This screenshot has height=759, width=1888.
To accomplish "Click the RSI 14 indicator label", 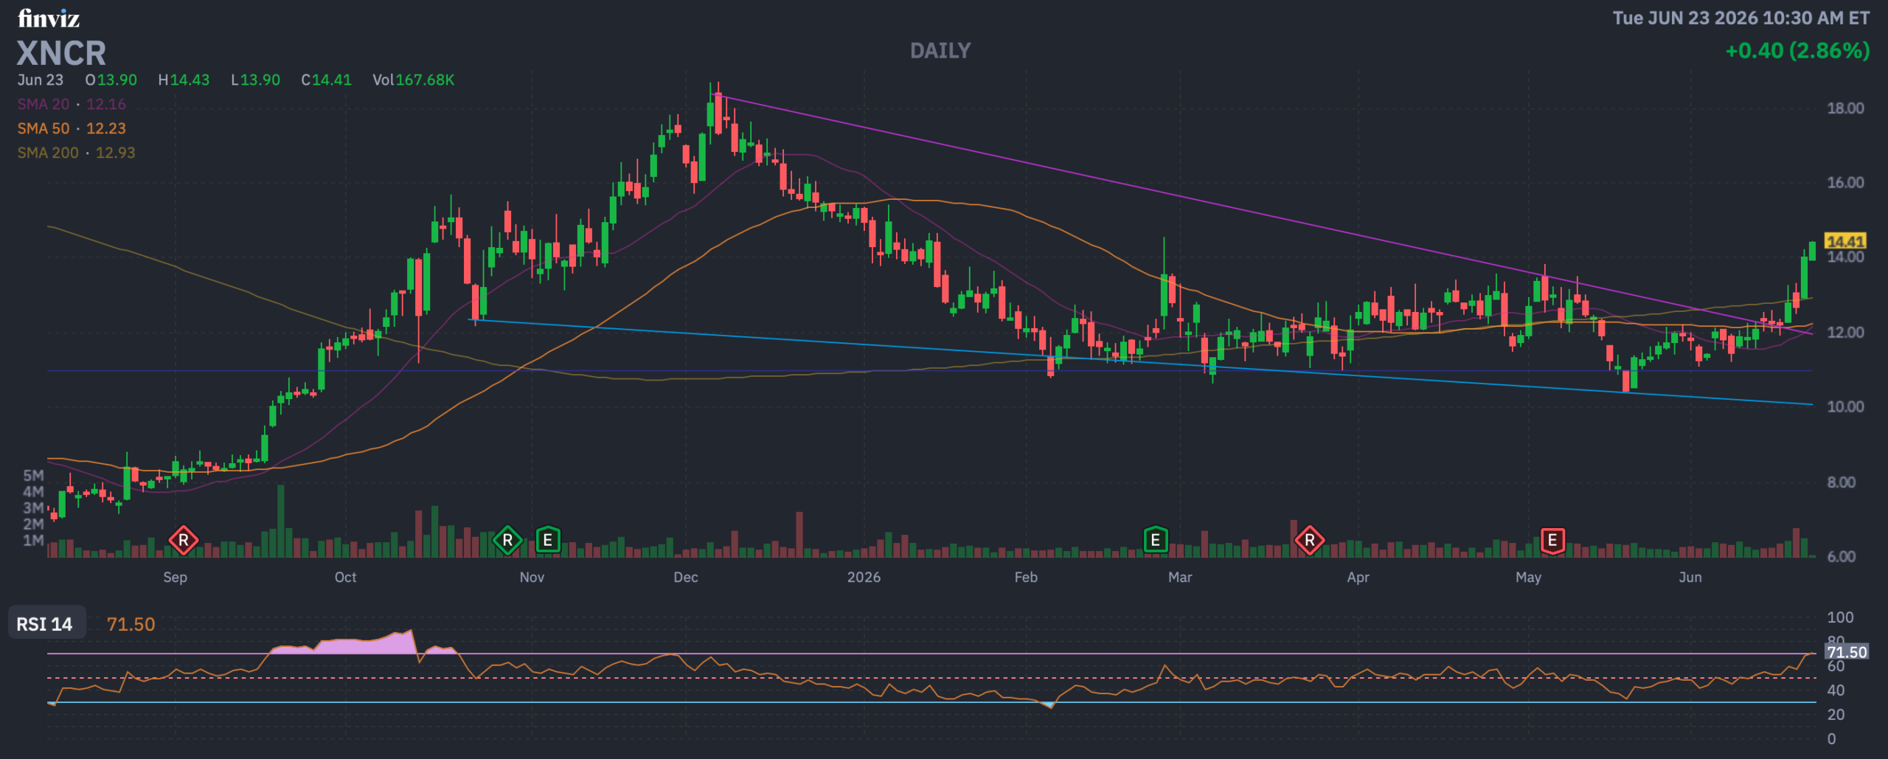I will click(x=45, y=624).
